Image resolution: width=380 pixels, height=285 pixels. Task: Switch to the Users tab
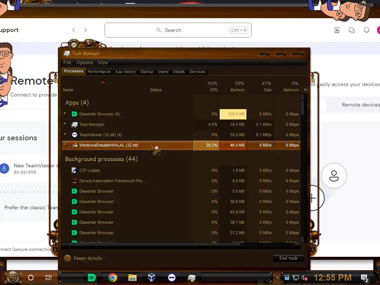(163, 72)
